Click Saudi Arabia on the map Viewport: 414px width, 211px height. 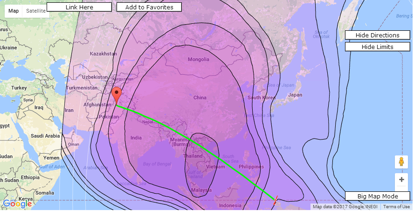(46, 136)
